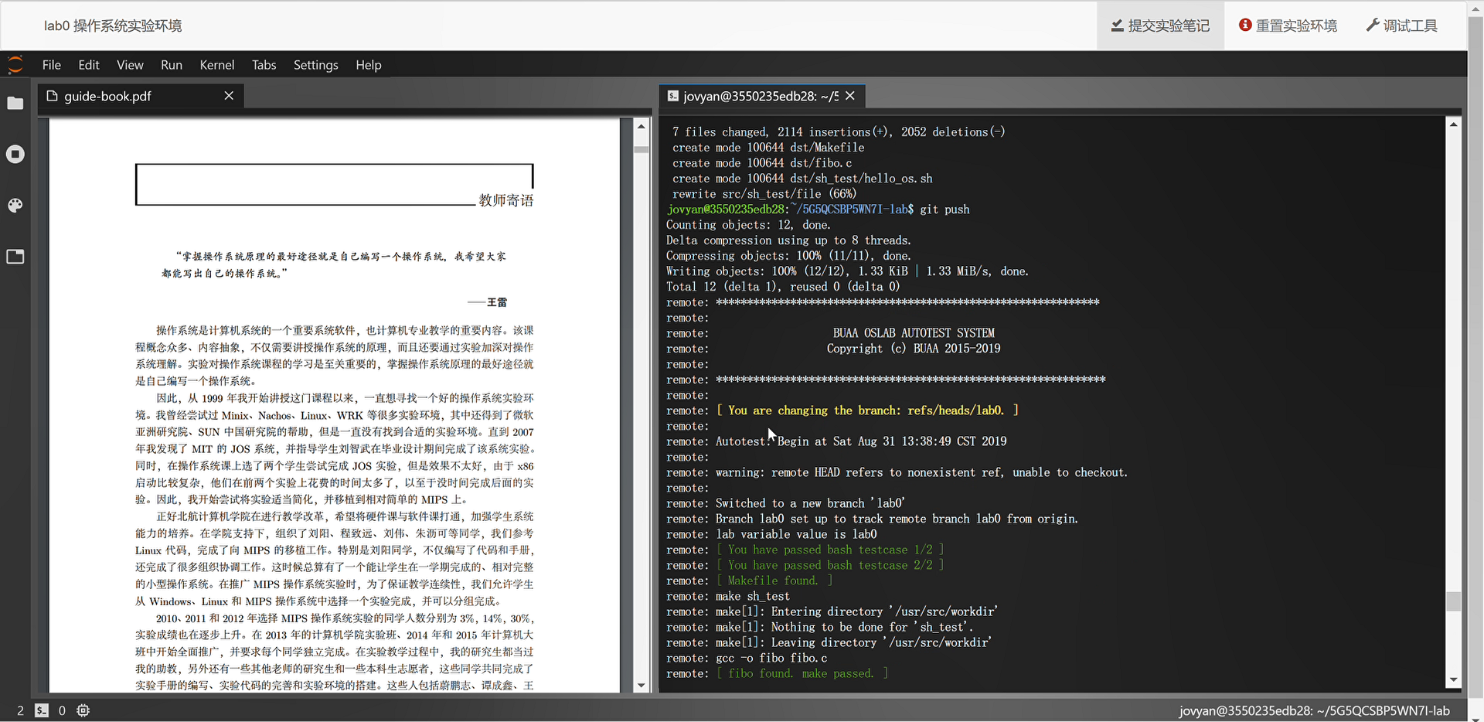Open the Run menu
The image size is (1484, 722).
pyautogui.click(x=172, y=65)
